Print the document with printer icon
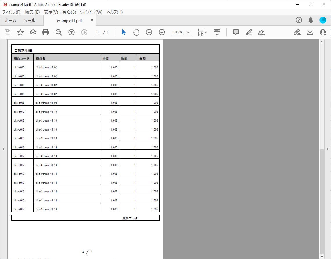The height and width of the screenshot is (259, 331). pos(46,32)
